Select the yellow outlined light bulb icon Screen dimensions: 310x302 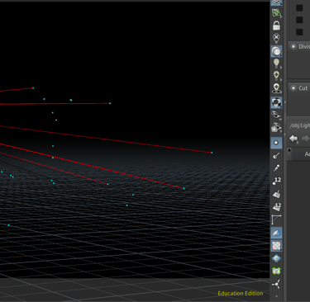[x=276, y=76]
